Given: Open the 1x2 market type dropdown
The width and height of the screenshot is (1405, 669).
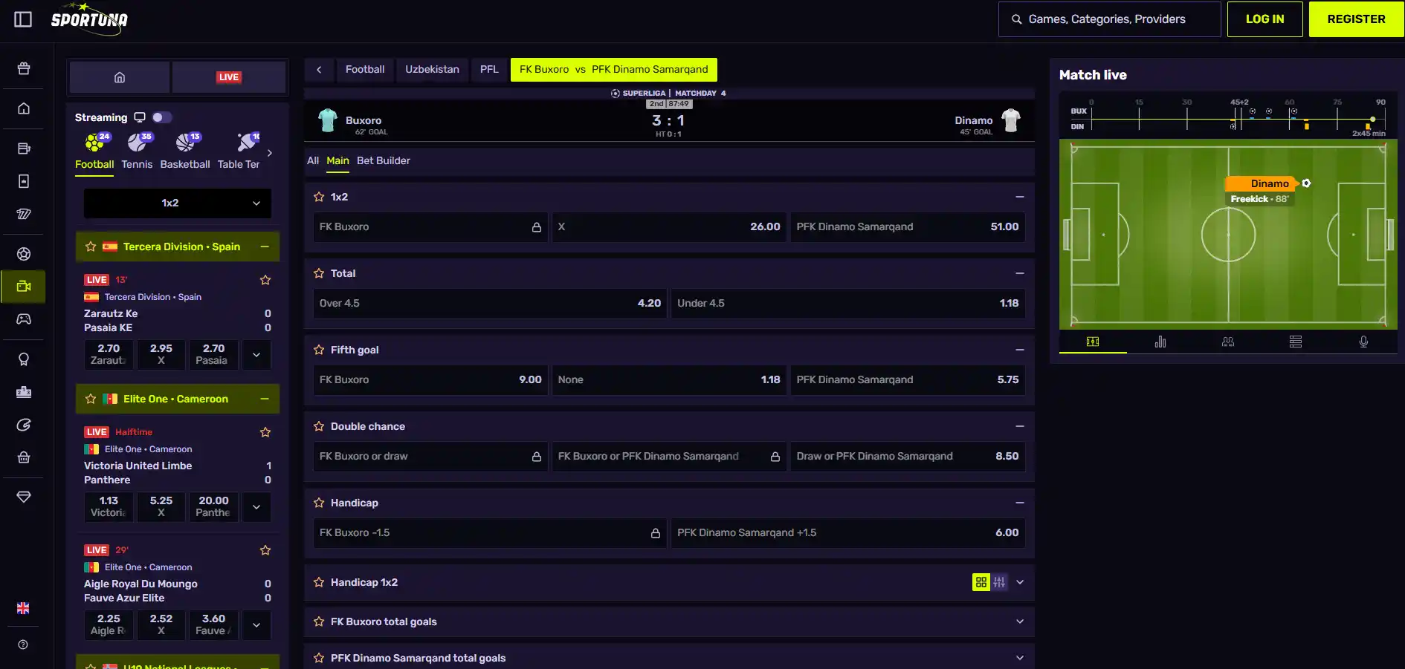Looking at the screenshot, I should pos(178,203).
